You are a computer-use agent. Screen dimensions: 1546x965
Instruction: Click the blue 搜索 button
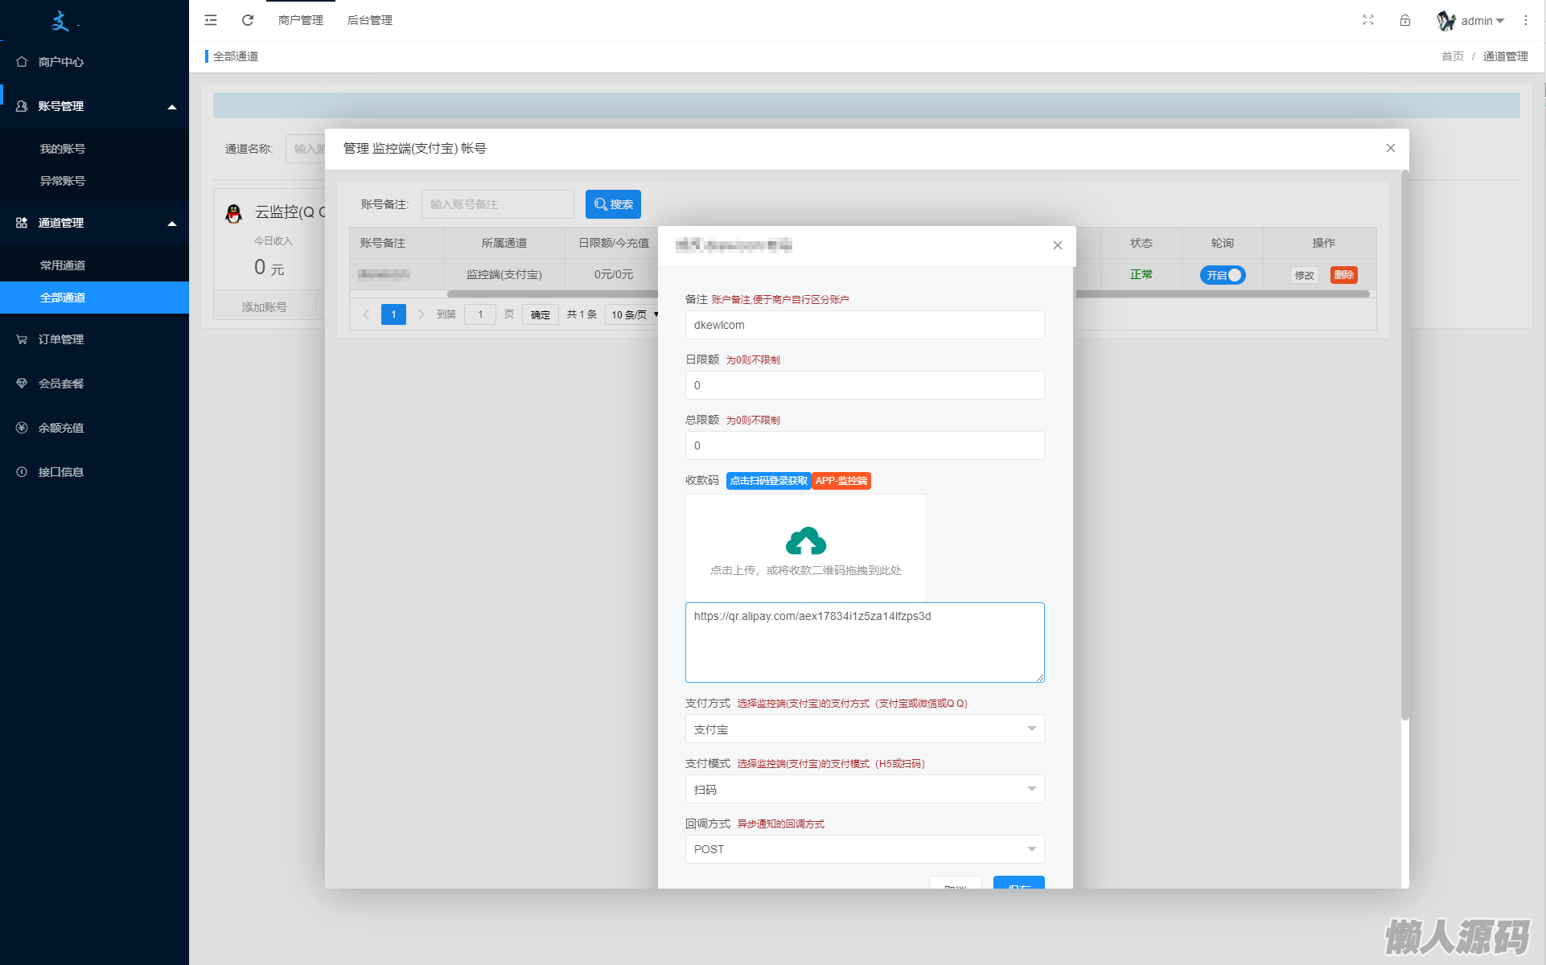[613, 204]
